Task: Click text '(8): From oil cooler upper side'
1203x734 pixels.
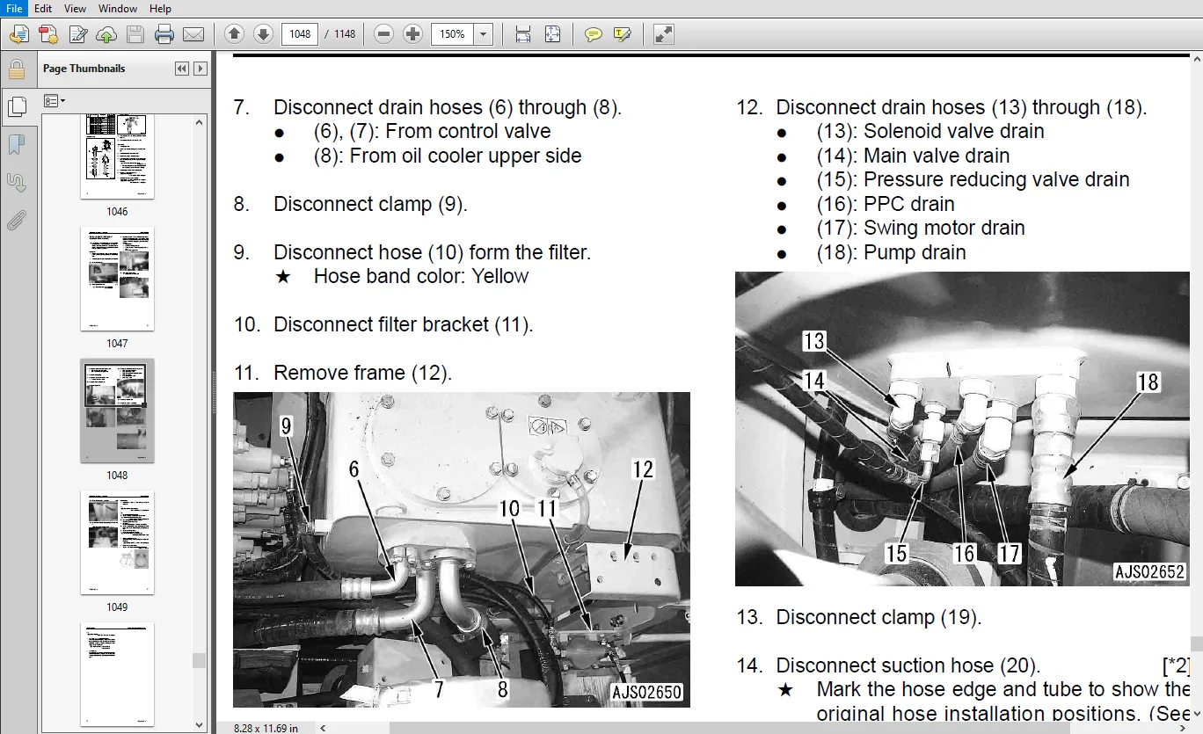Action: coord(448,156)
